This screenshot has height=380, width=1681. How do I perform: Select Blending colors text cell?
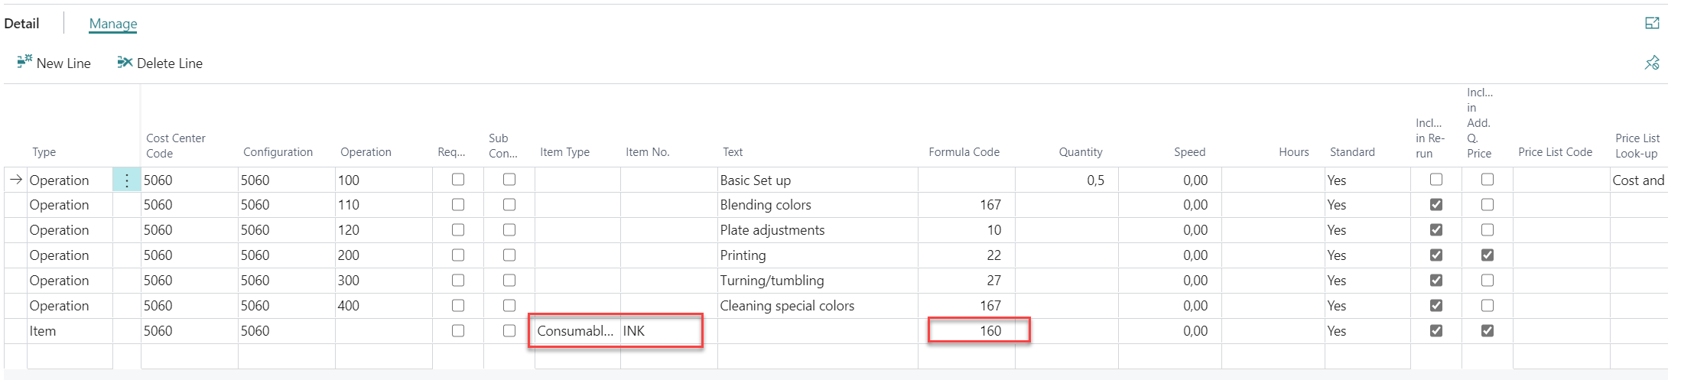[x=818, y=205]
